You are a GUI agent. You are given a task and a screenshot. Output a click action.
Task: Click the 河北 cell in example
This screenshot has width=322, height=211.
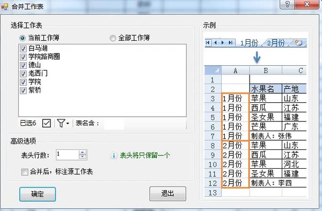point(294,164)
